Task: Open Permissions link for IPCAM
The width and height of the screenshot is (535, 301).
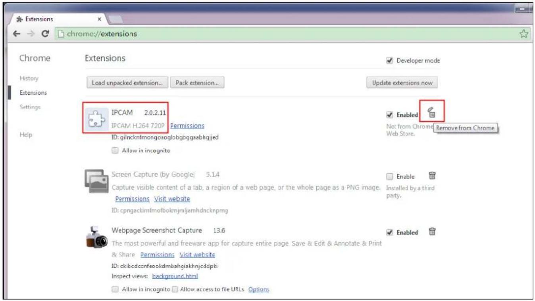Action: [x=187, y=126]
